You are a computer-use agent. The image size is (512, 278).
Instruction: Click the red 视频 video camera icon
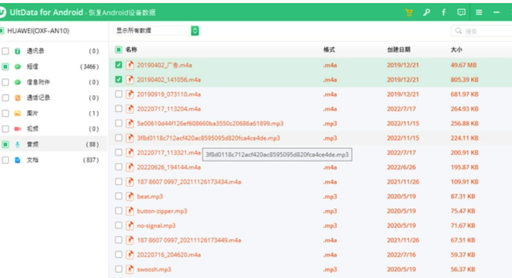coord(18,129)
